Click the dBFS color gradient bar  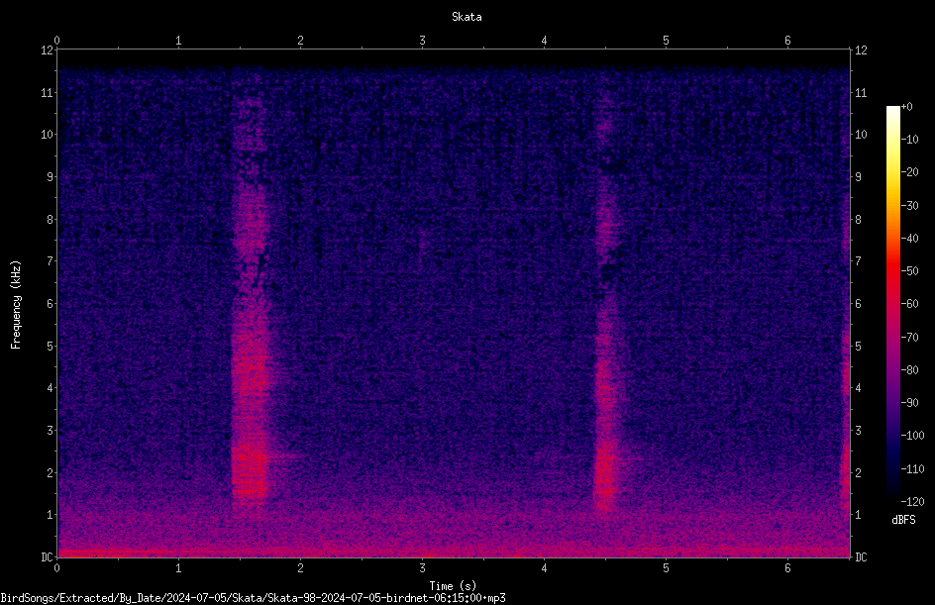892,304
